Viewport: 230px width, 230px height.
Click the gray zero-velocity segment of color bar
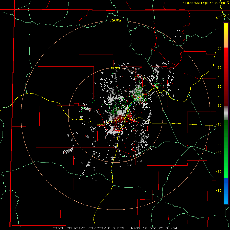pos(226,113)
